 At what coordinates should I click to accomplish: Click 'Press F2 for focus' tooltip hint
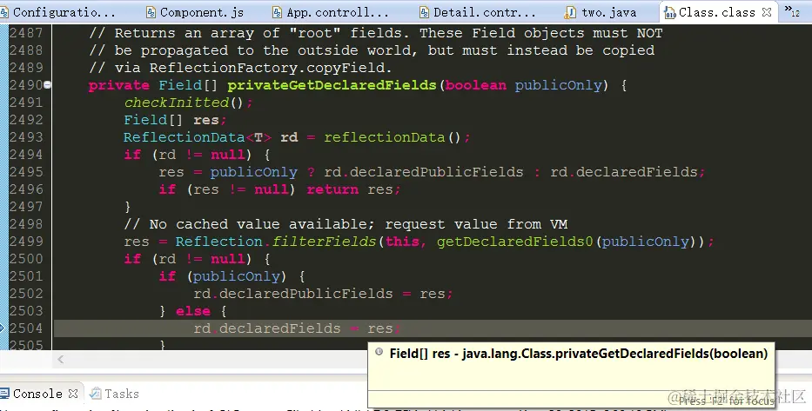tap(726, 401)
